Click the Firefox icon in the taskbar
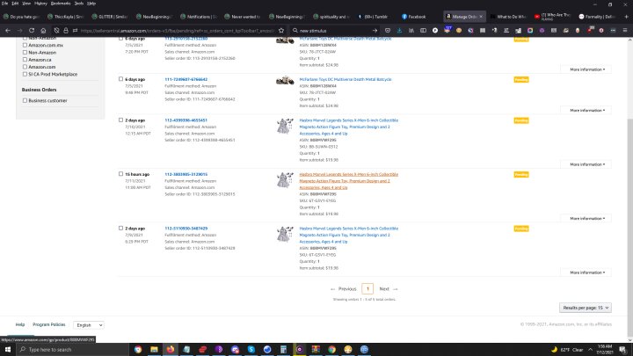This screenshot has height=356, width=633. [171, 350]
